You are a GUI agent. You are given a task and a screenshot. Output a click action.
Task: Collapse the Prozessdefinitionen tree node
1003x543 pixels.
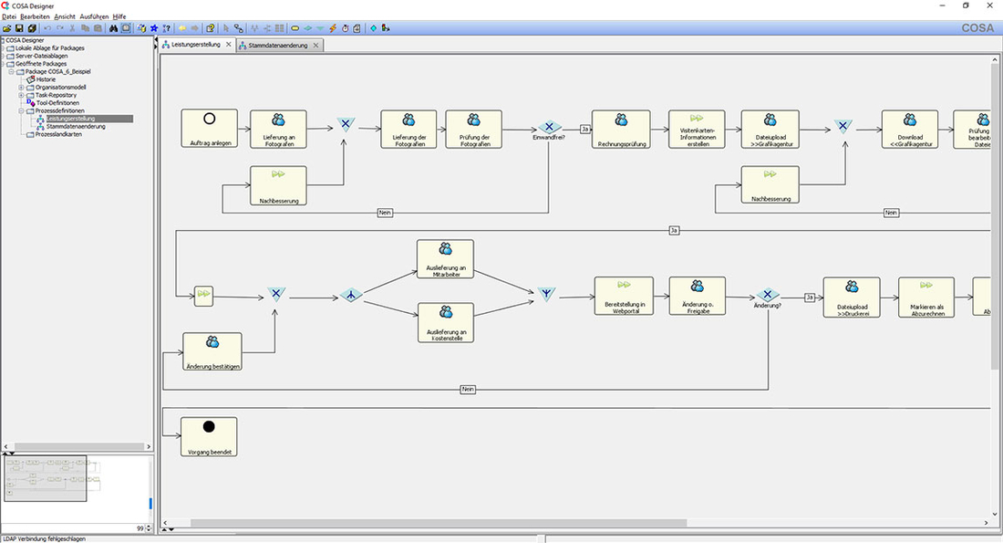21,110
